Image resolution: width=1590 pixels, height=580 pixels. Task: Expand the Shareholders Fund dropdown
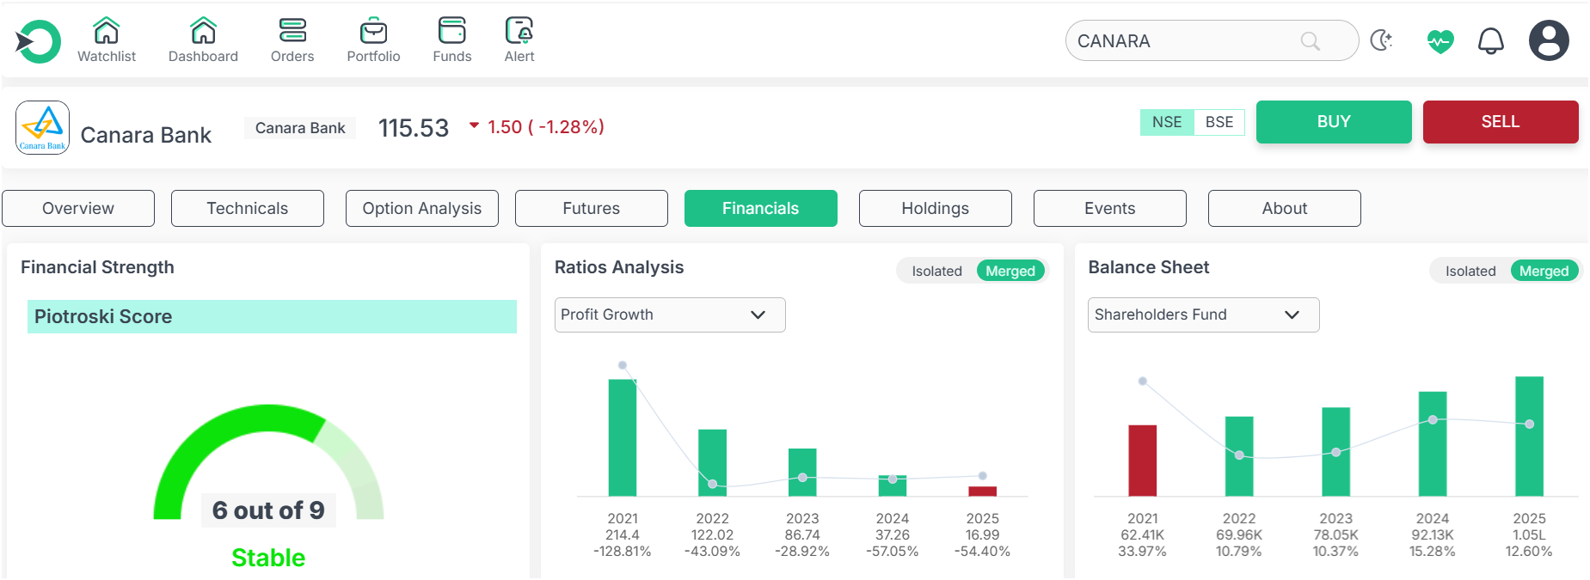[x=1204, y=314]
